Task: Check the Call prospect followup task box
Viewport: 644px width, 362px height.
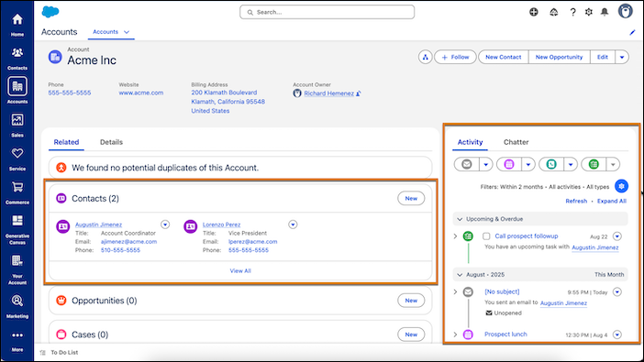Action: (x=486, y=236)
